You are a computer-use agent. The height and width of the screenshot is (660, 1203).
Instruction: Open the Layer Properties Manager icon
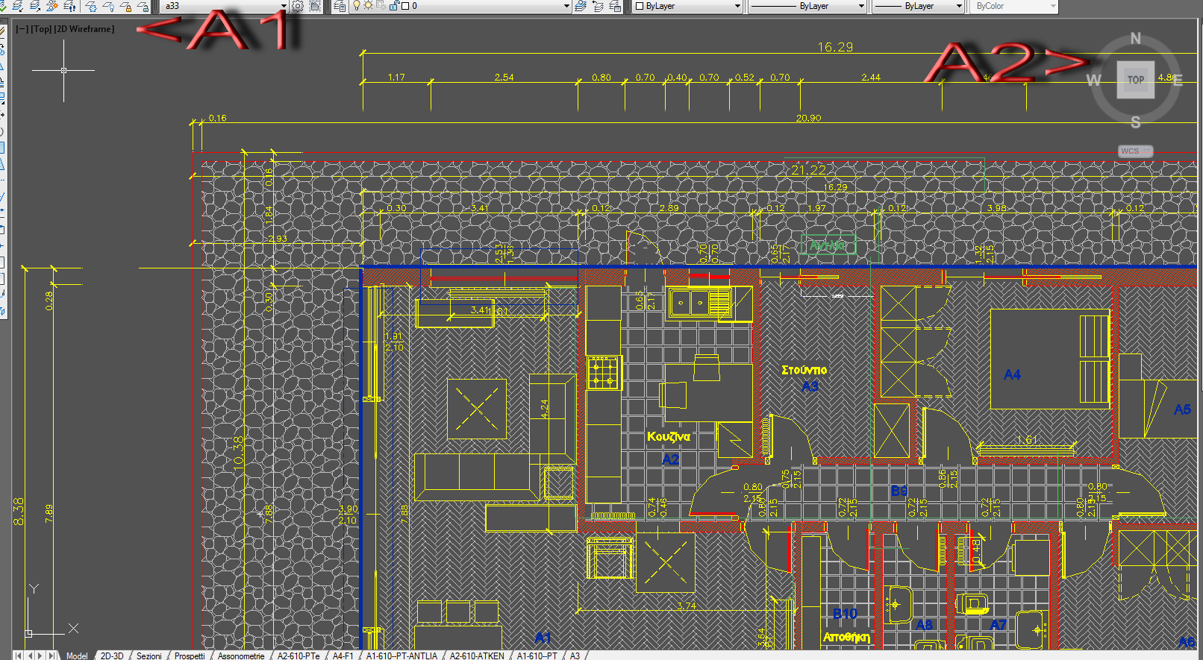point(340,6)
